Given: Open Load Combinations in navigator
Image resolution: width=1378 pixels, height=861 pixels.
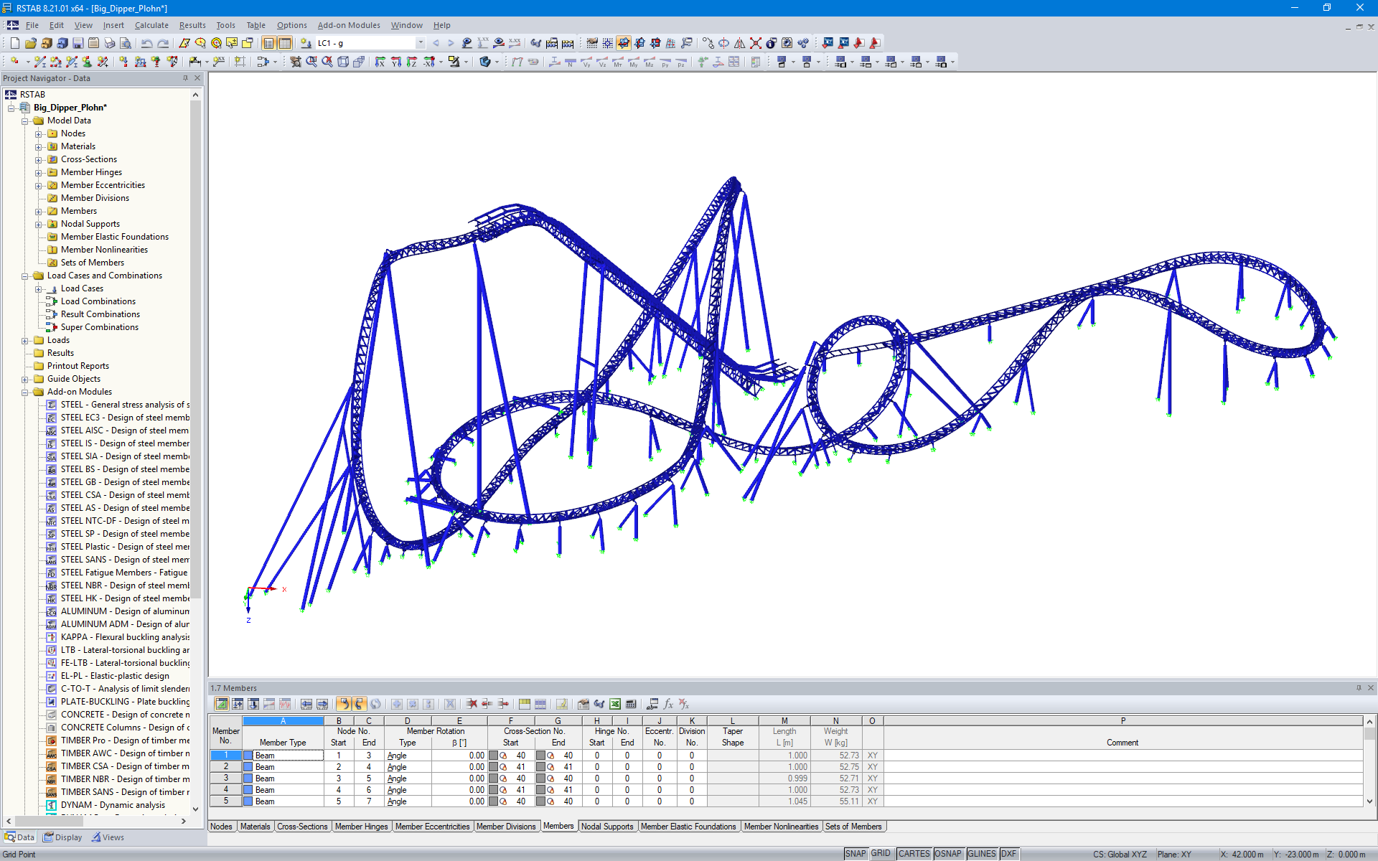Looking at the screenshot, I should click(x=98, y=301).
